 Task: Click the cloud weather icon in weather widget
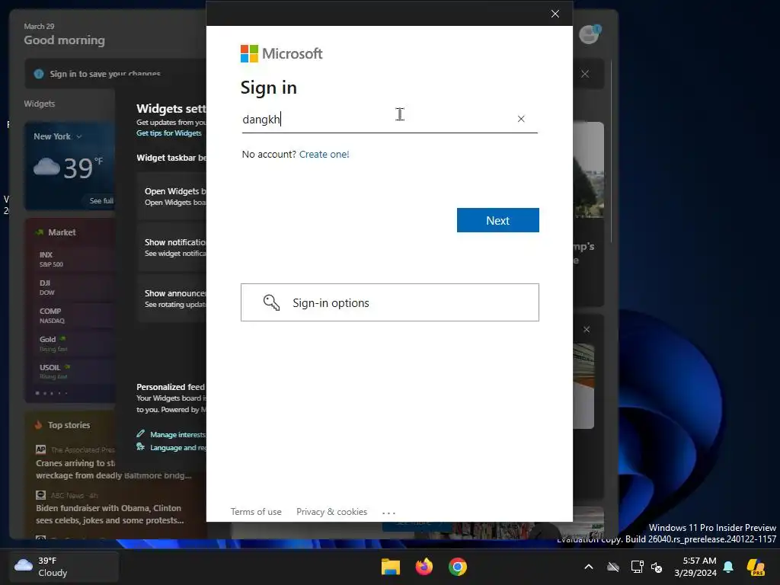coord(46,167)
